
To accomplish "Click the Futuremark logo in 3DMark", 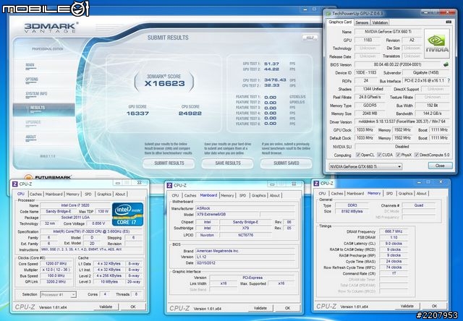I will [x=48, y=177].
